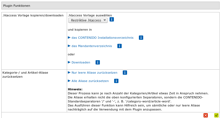221x118 pixels.
Task: Click the bold Hinweis note heading
Action: coord(75,89)
